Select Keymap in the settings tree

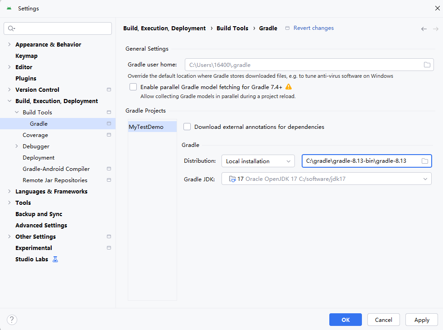click(26, 56)
